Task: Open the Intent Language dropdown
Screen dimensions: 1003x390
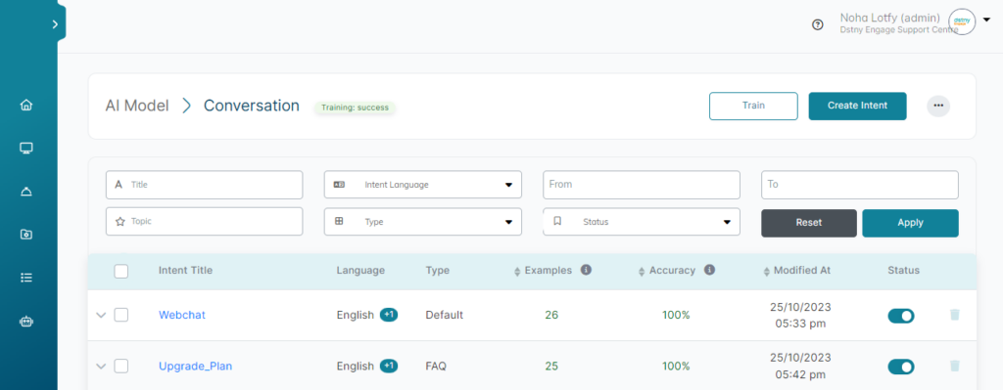Action: (x=423, y=185)
